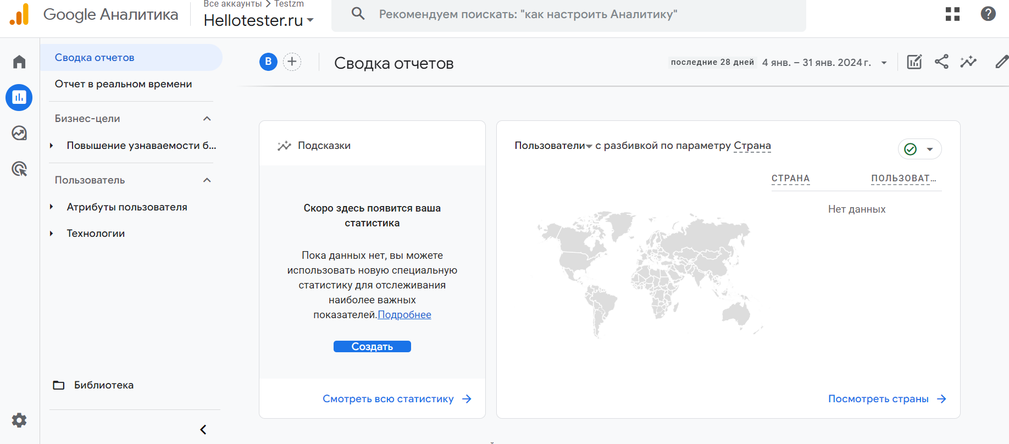
Task: Expand Повышение узнаваемости tree item
Action: 51,146
